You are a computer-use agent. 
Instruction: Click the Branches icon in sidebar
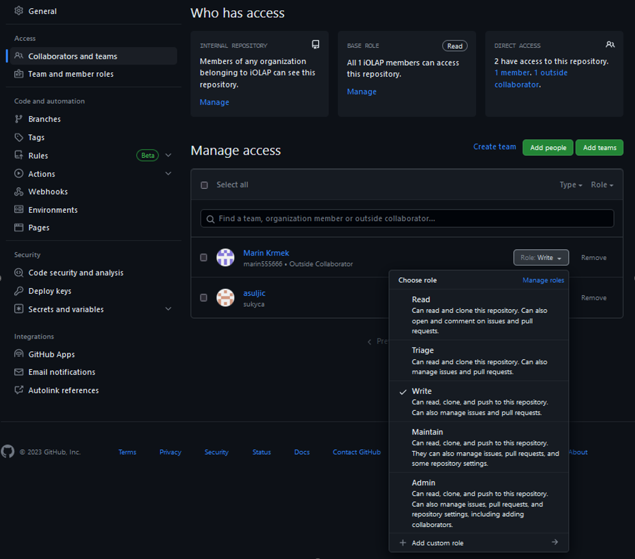[19, 119]
